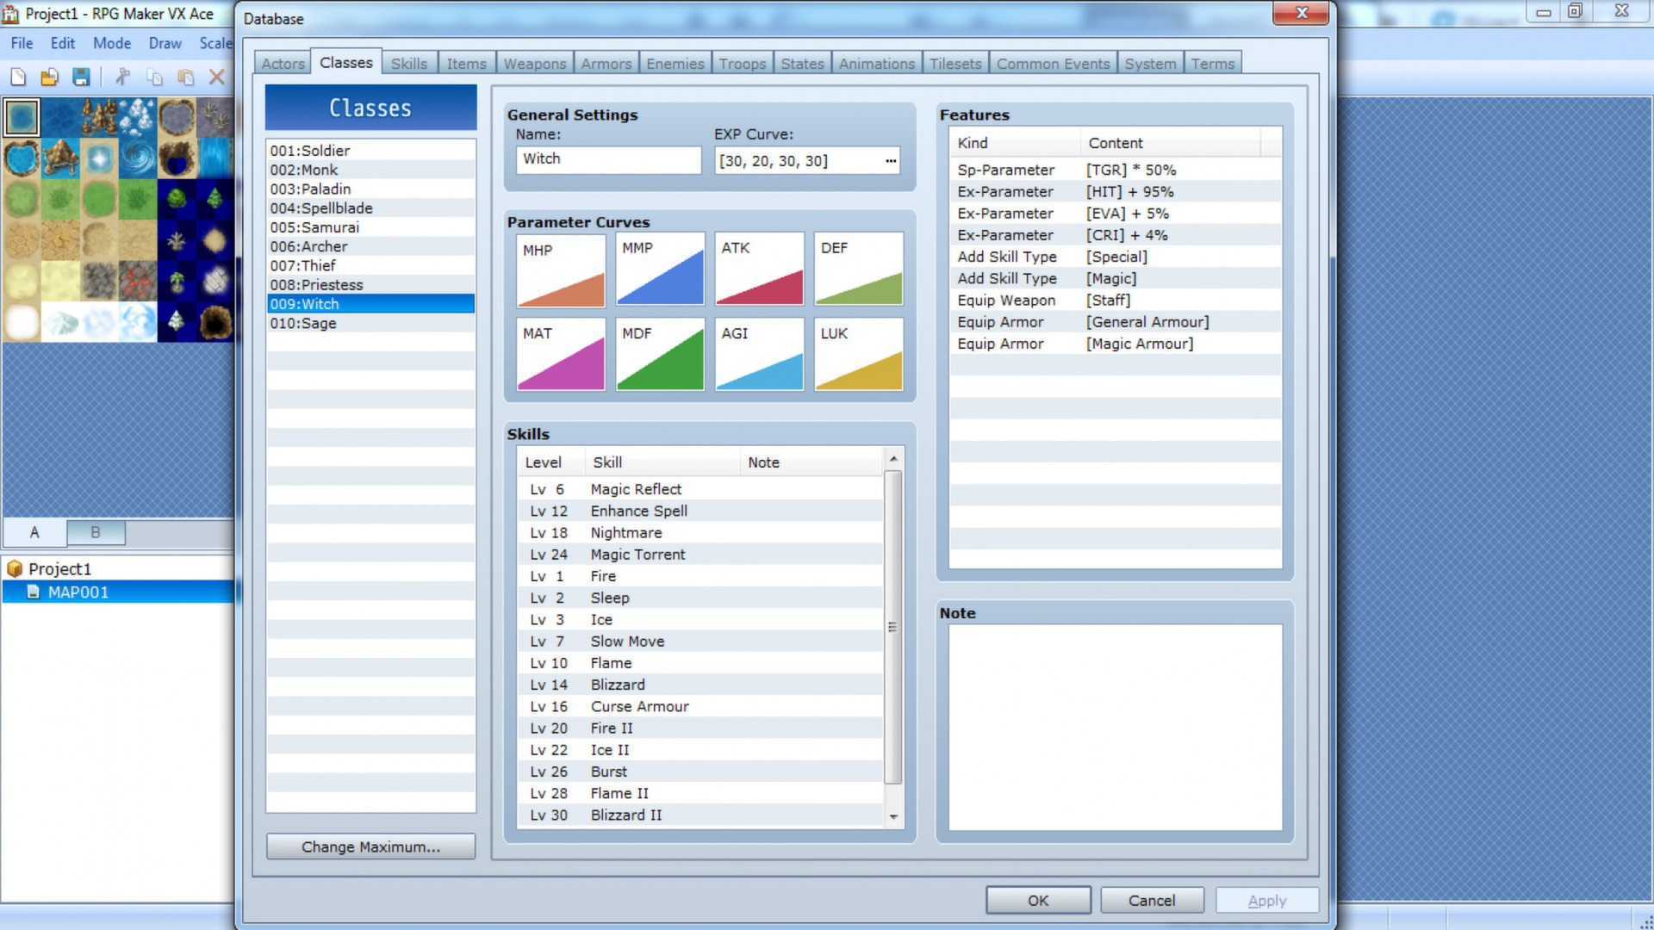Select Witch name input field
Screen dimensions: 1654x930
pyautogui.click(x=610, y=159)
